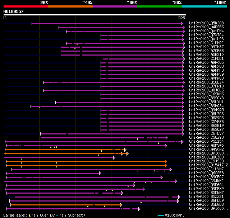
Task: Click the UniRef100_A9NXU3 label
Action: (206, 67)
